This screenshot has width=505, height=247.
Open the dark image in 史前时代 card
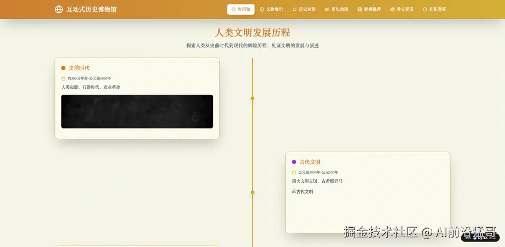click(x=137, y=112)
